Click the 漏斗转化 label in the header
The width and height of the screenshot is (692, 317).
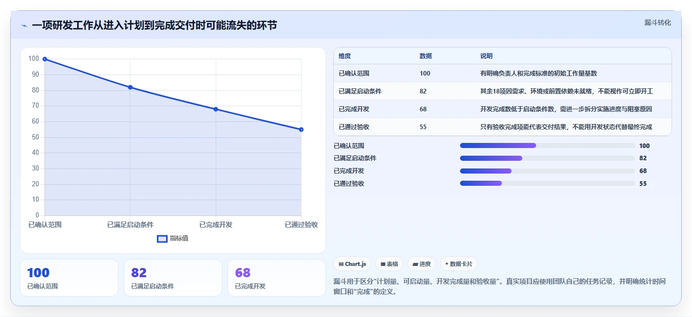[657, 22]
